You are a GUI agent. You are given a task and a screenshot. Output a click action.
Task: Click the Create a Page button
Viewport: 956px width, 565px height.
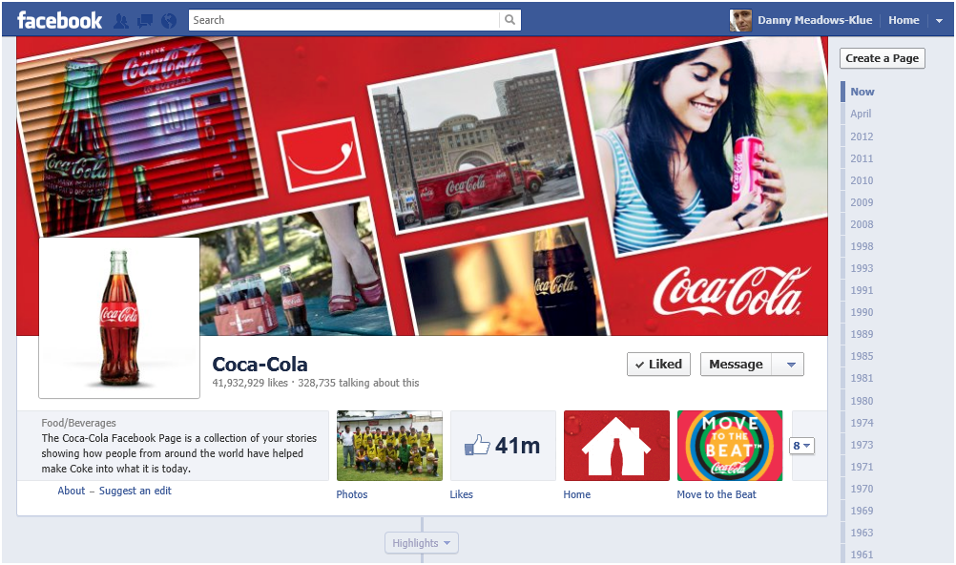click(883, 58)
